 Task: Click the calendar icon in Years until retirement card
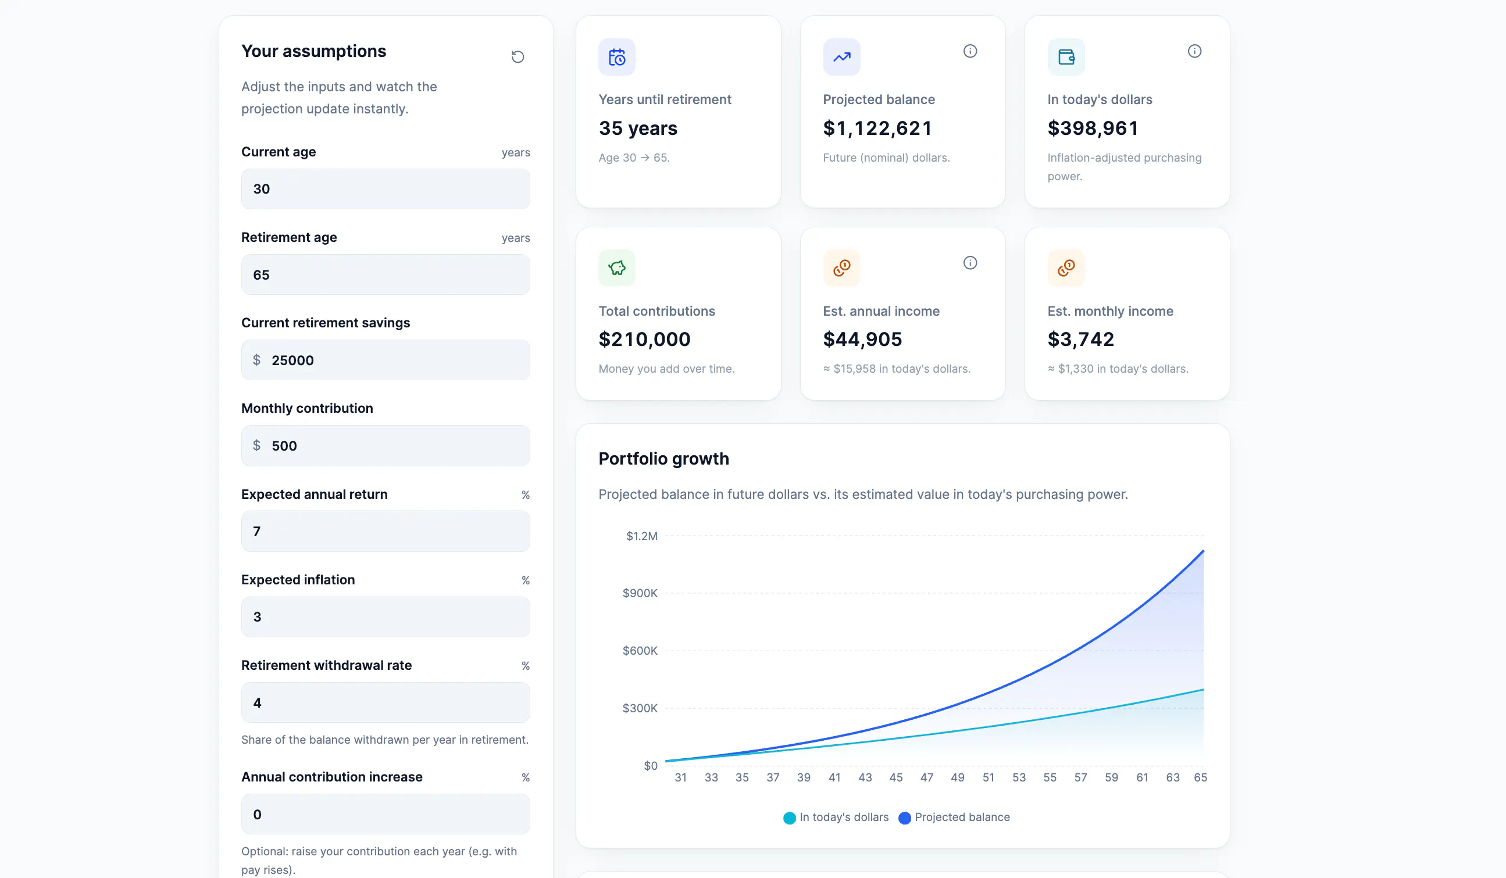[617, 58]
